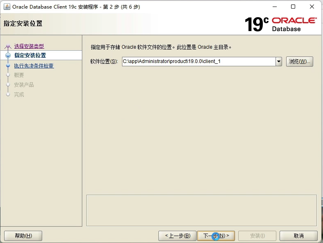The width and height of the screenshot is (323, 243).
Task: Open the 执行先决条件检查 step link
Action: [x=34, y=66]
